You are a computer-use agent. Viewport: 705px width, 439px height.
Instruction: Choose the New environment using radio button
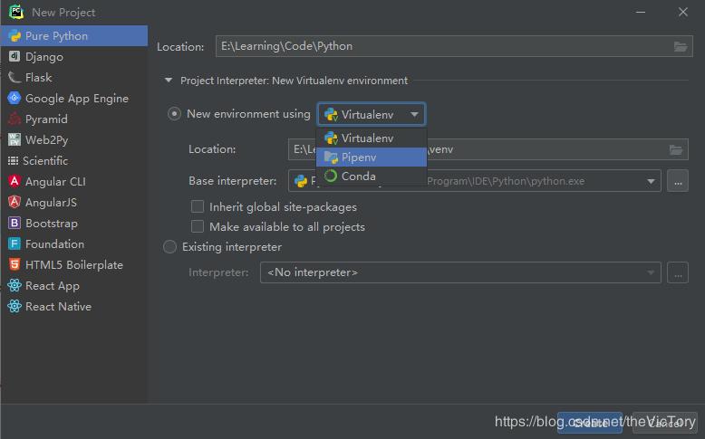(x=174, y=114)
